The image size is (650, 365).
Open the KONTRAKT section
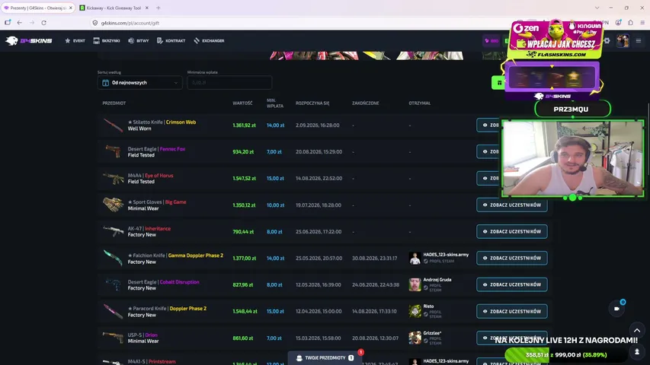pos(171,40)
